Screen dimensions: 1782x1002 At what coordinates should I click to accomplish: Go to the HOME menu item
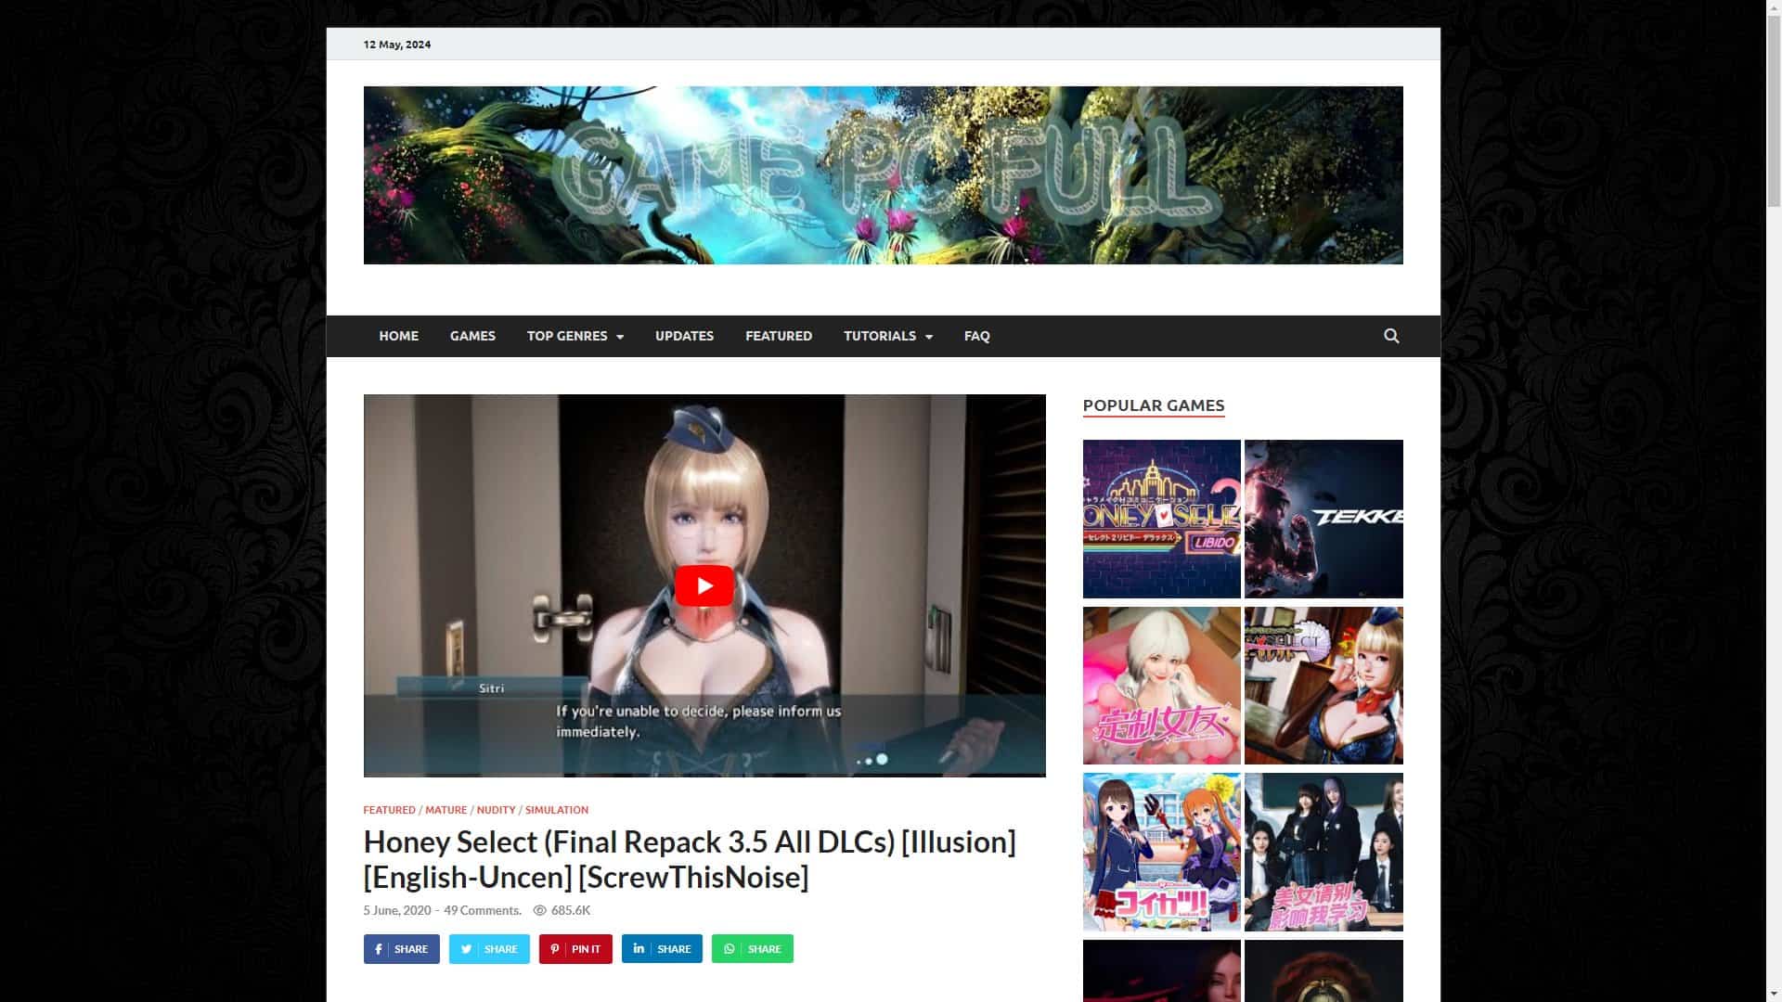coord(398,336)
